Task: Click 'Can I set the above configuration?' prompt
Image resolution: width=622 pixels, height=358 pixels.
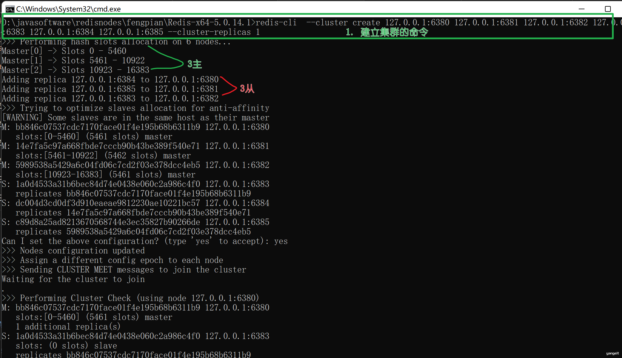Action: click(x=136, y=241)
